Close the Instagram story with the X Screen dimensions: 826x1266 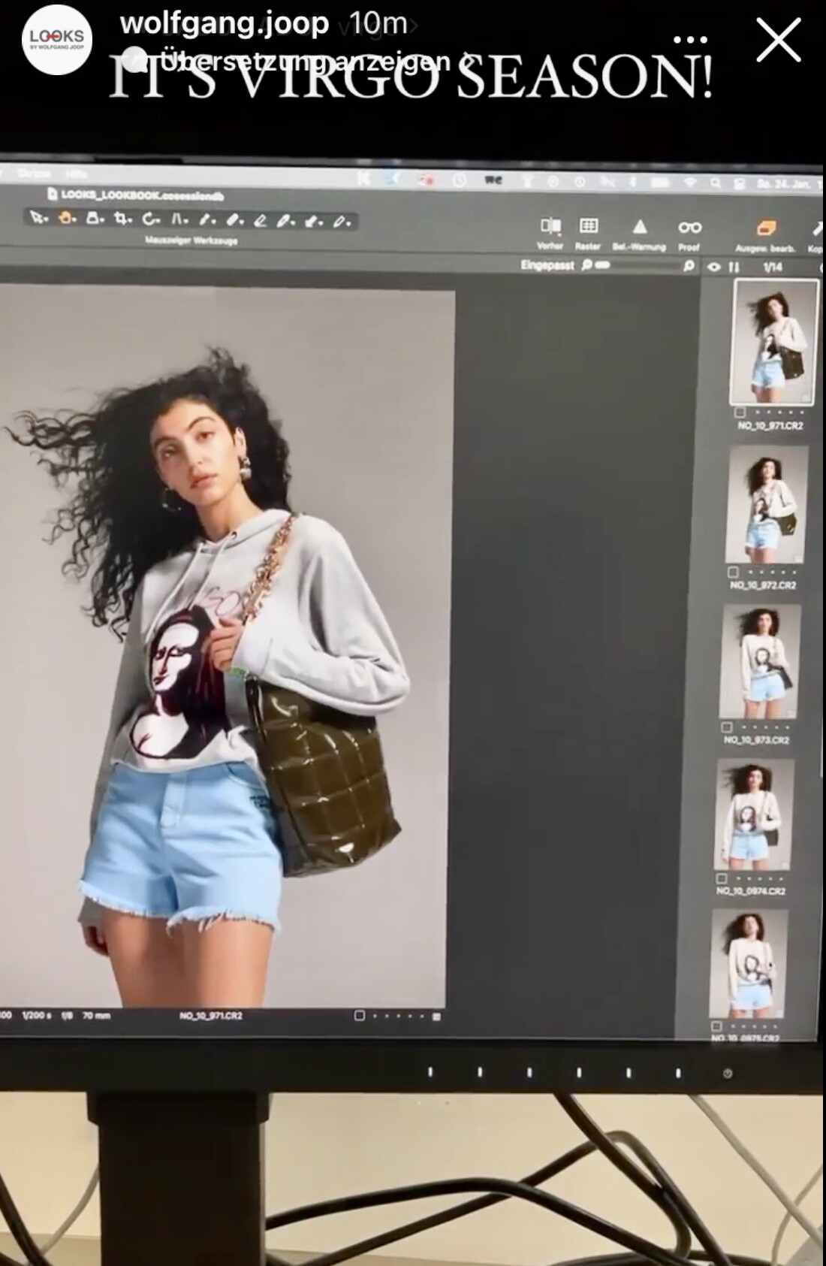[779, 40]
